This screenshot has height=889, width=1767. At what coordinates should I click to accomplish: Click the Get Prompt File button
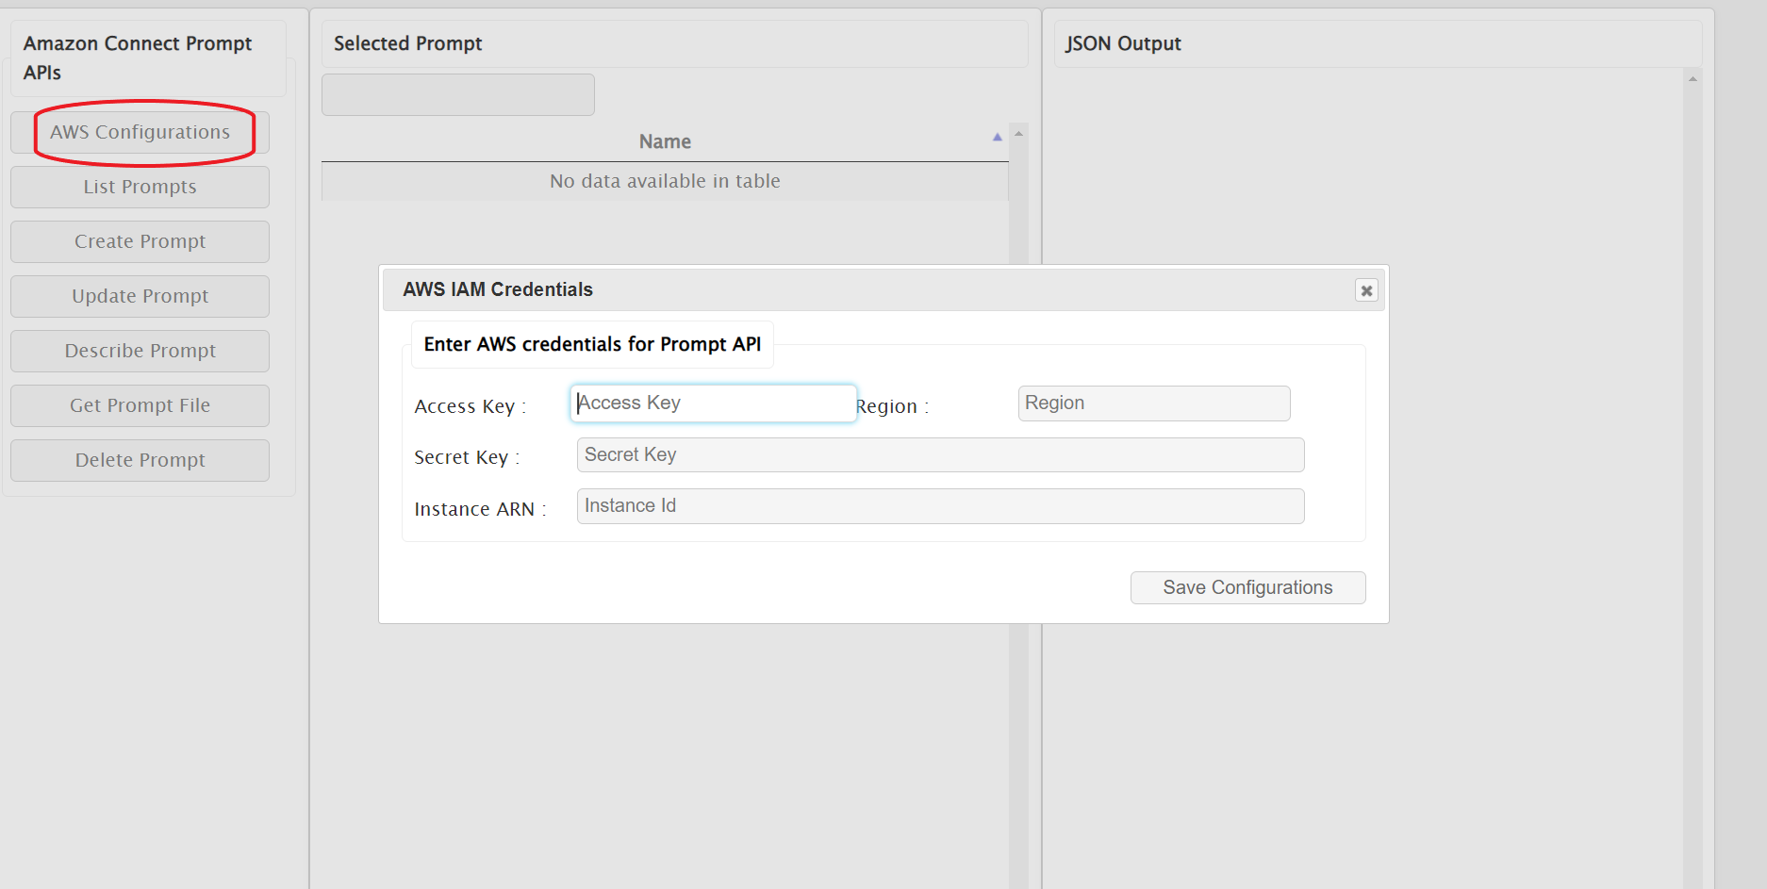pos(140,405)
